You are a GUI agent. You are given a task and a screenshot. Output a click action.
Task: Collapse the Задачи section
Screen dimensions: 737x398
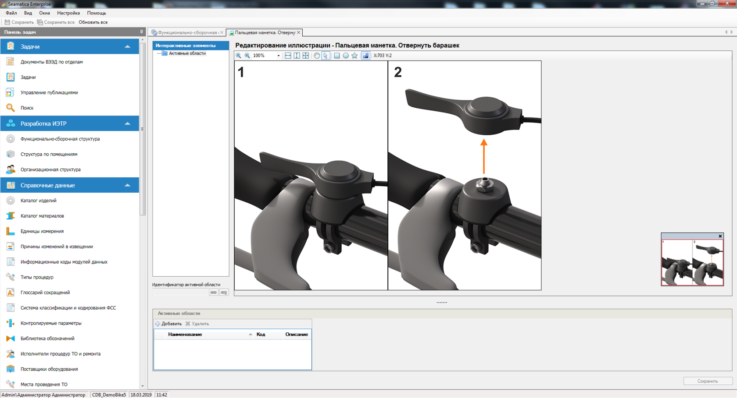tap(127, 46)
